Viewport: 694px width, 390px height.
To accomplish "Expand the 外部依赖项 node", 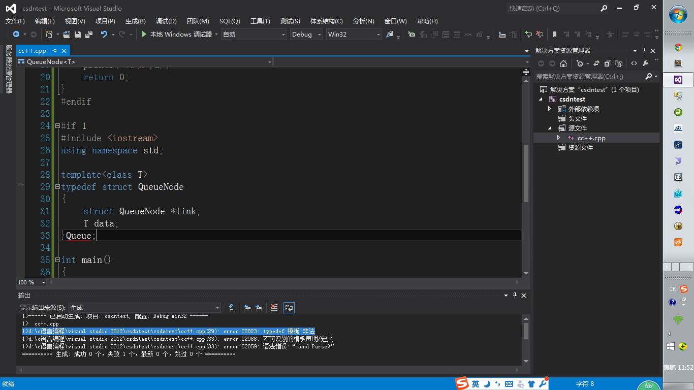I will 550,109.
